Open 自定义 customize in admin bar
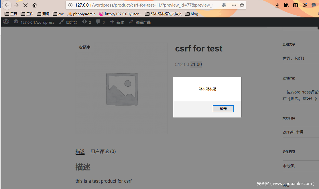 [68, 22]
